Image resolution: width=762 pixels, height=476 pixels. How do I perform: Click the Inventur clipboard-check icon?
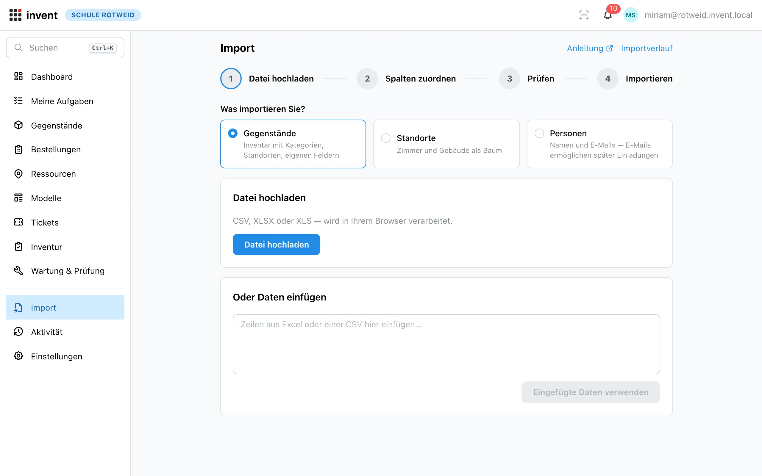coord(18,247)
